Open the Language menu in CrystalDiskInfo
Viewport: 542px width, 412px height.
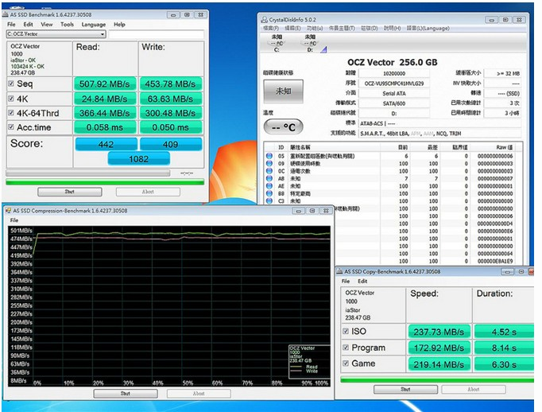pyautogui.click(x=428, y=28)
